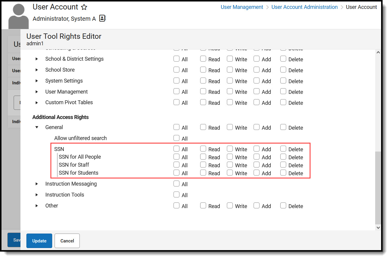Image resolution: width=390 pixels, height=259 pixels.
Task: Enable All for Allow unfiltered search
Action: 176,138
